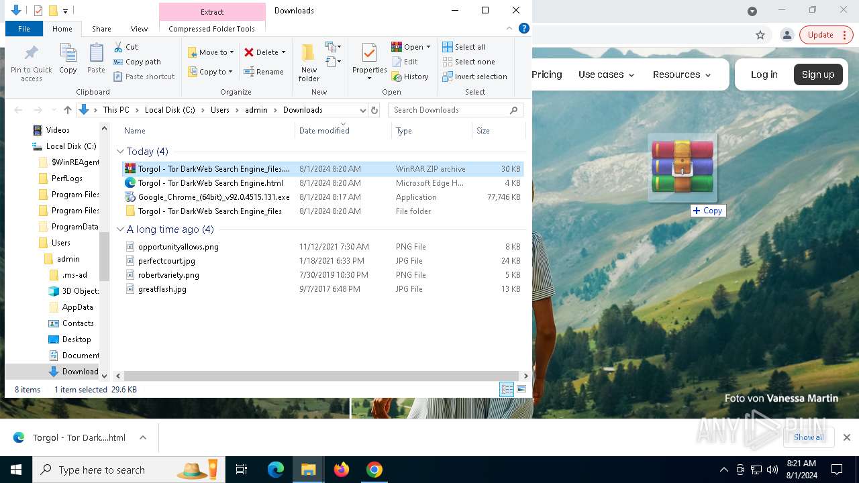Expand the Open button dropdown arrow
The width and height of the screenshot is (859, 483).
tap(428, 47)
